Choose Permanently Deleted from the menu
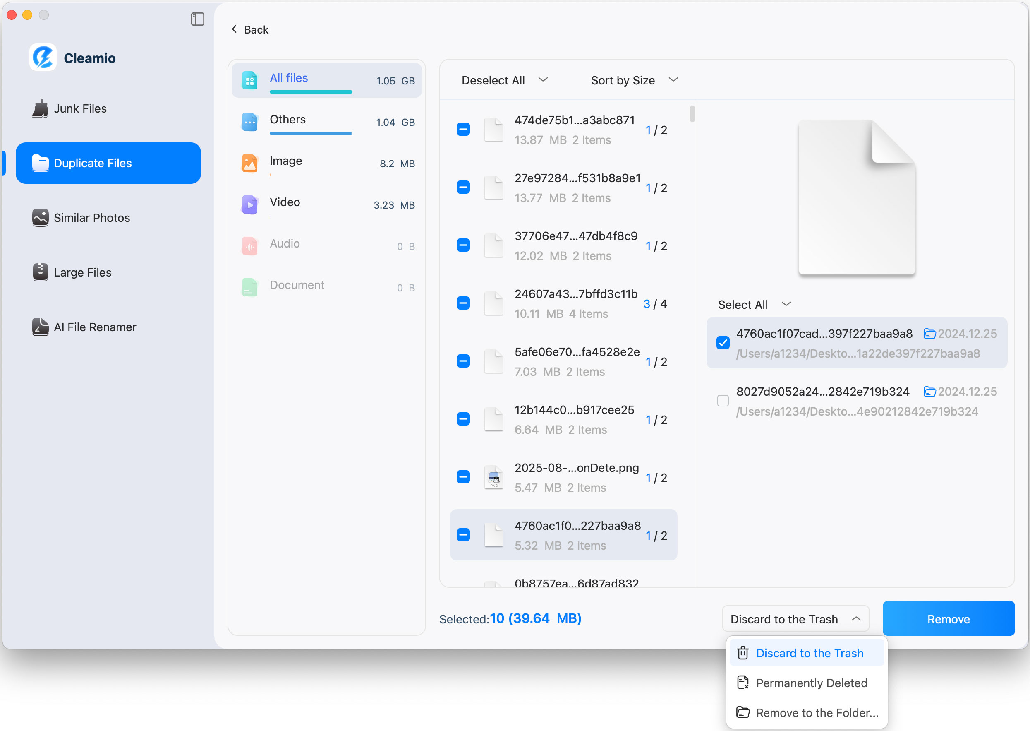This screenshot has height=731, width=1030. click(812, 683)
